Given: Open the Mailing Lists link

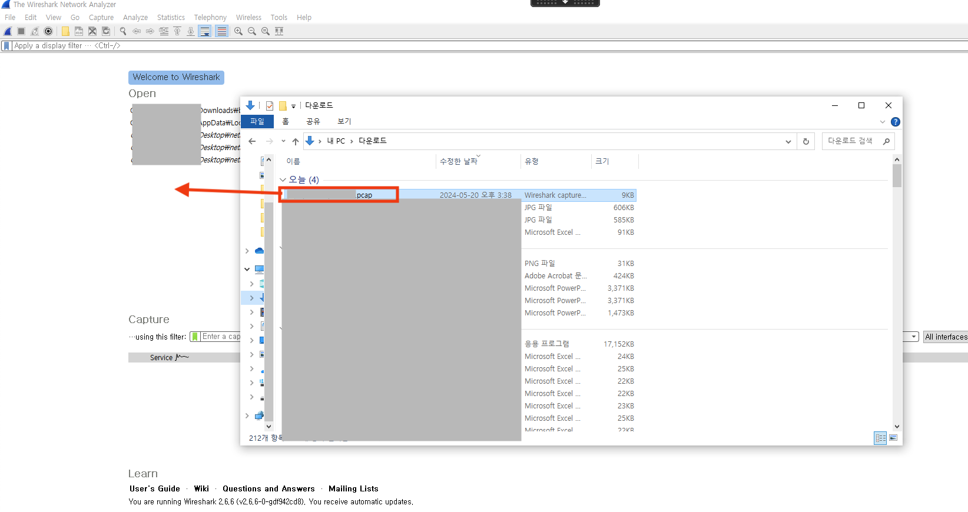Looking at the screenshot, I should click(x=353, y=488).
